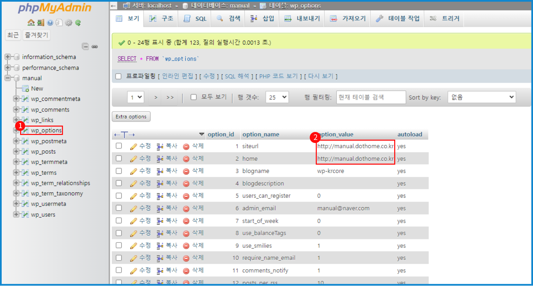This screenshot has width=533, height=286.
Task: Click the pencil edit icon for the blogname row
Action: (133, 171)
